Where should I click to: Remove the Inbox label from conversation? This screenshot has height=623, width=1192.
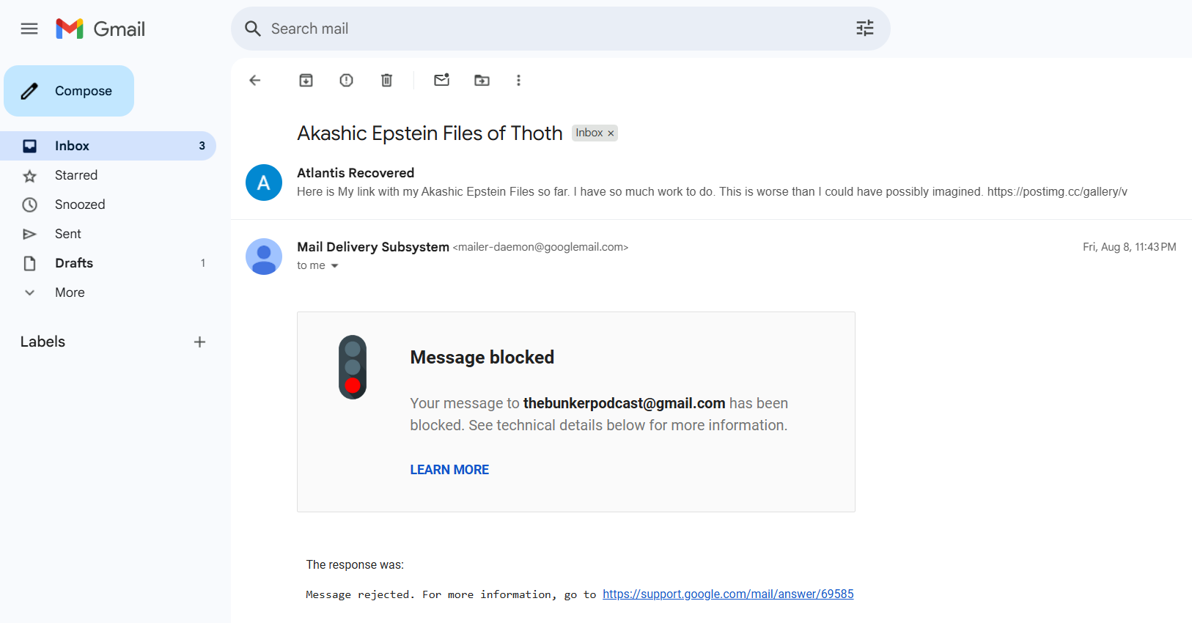click(611, 133)
